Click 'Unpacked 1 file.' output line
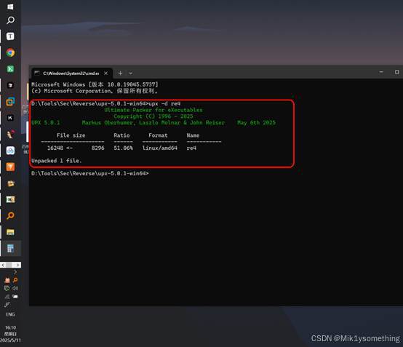Viewport: 403px width, 347px height. [57, 161]
